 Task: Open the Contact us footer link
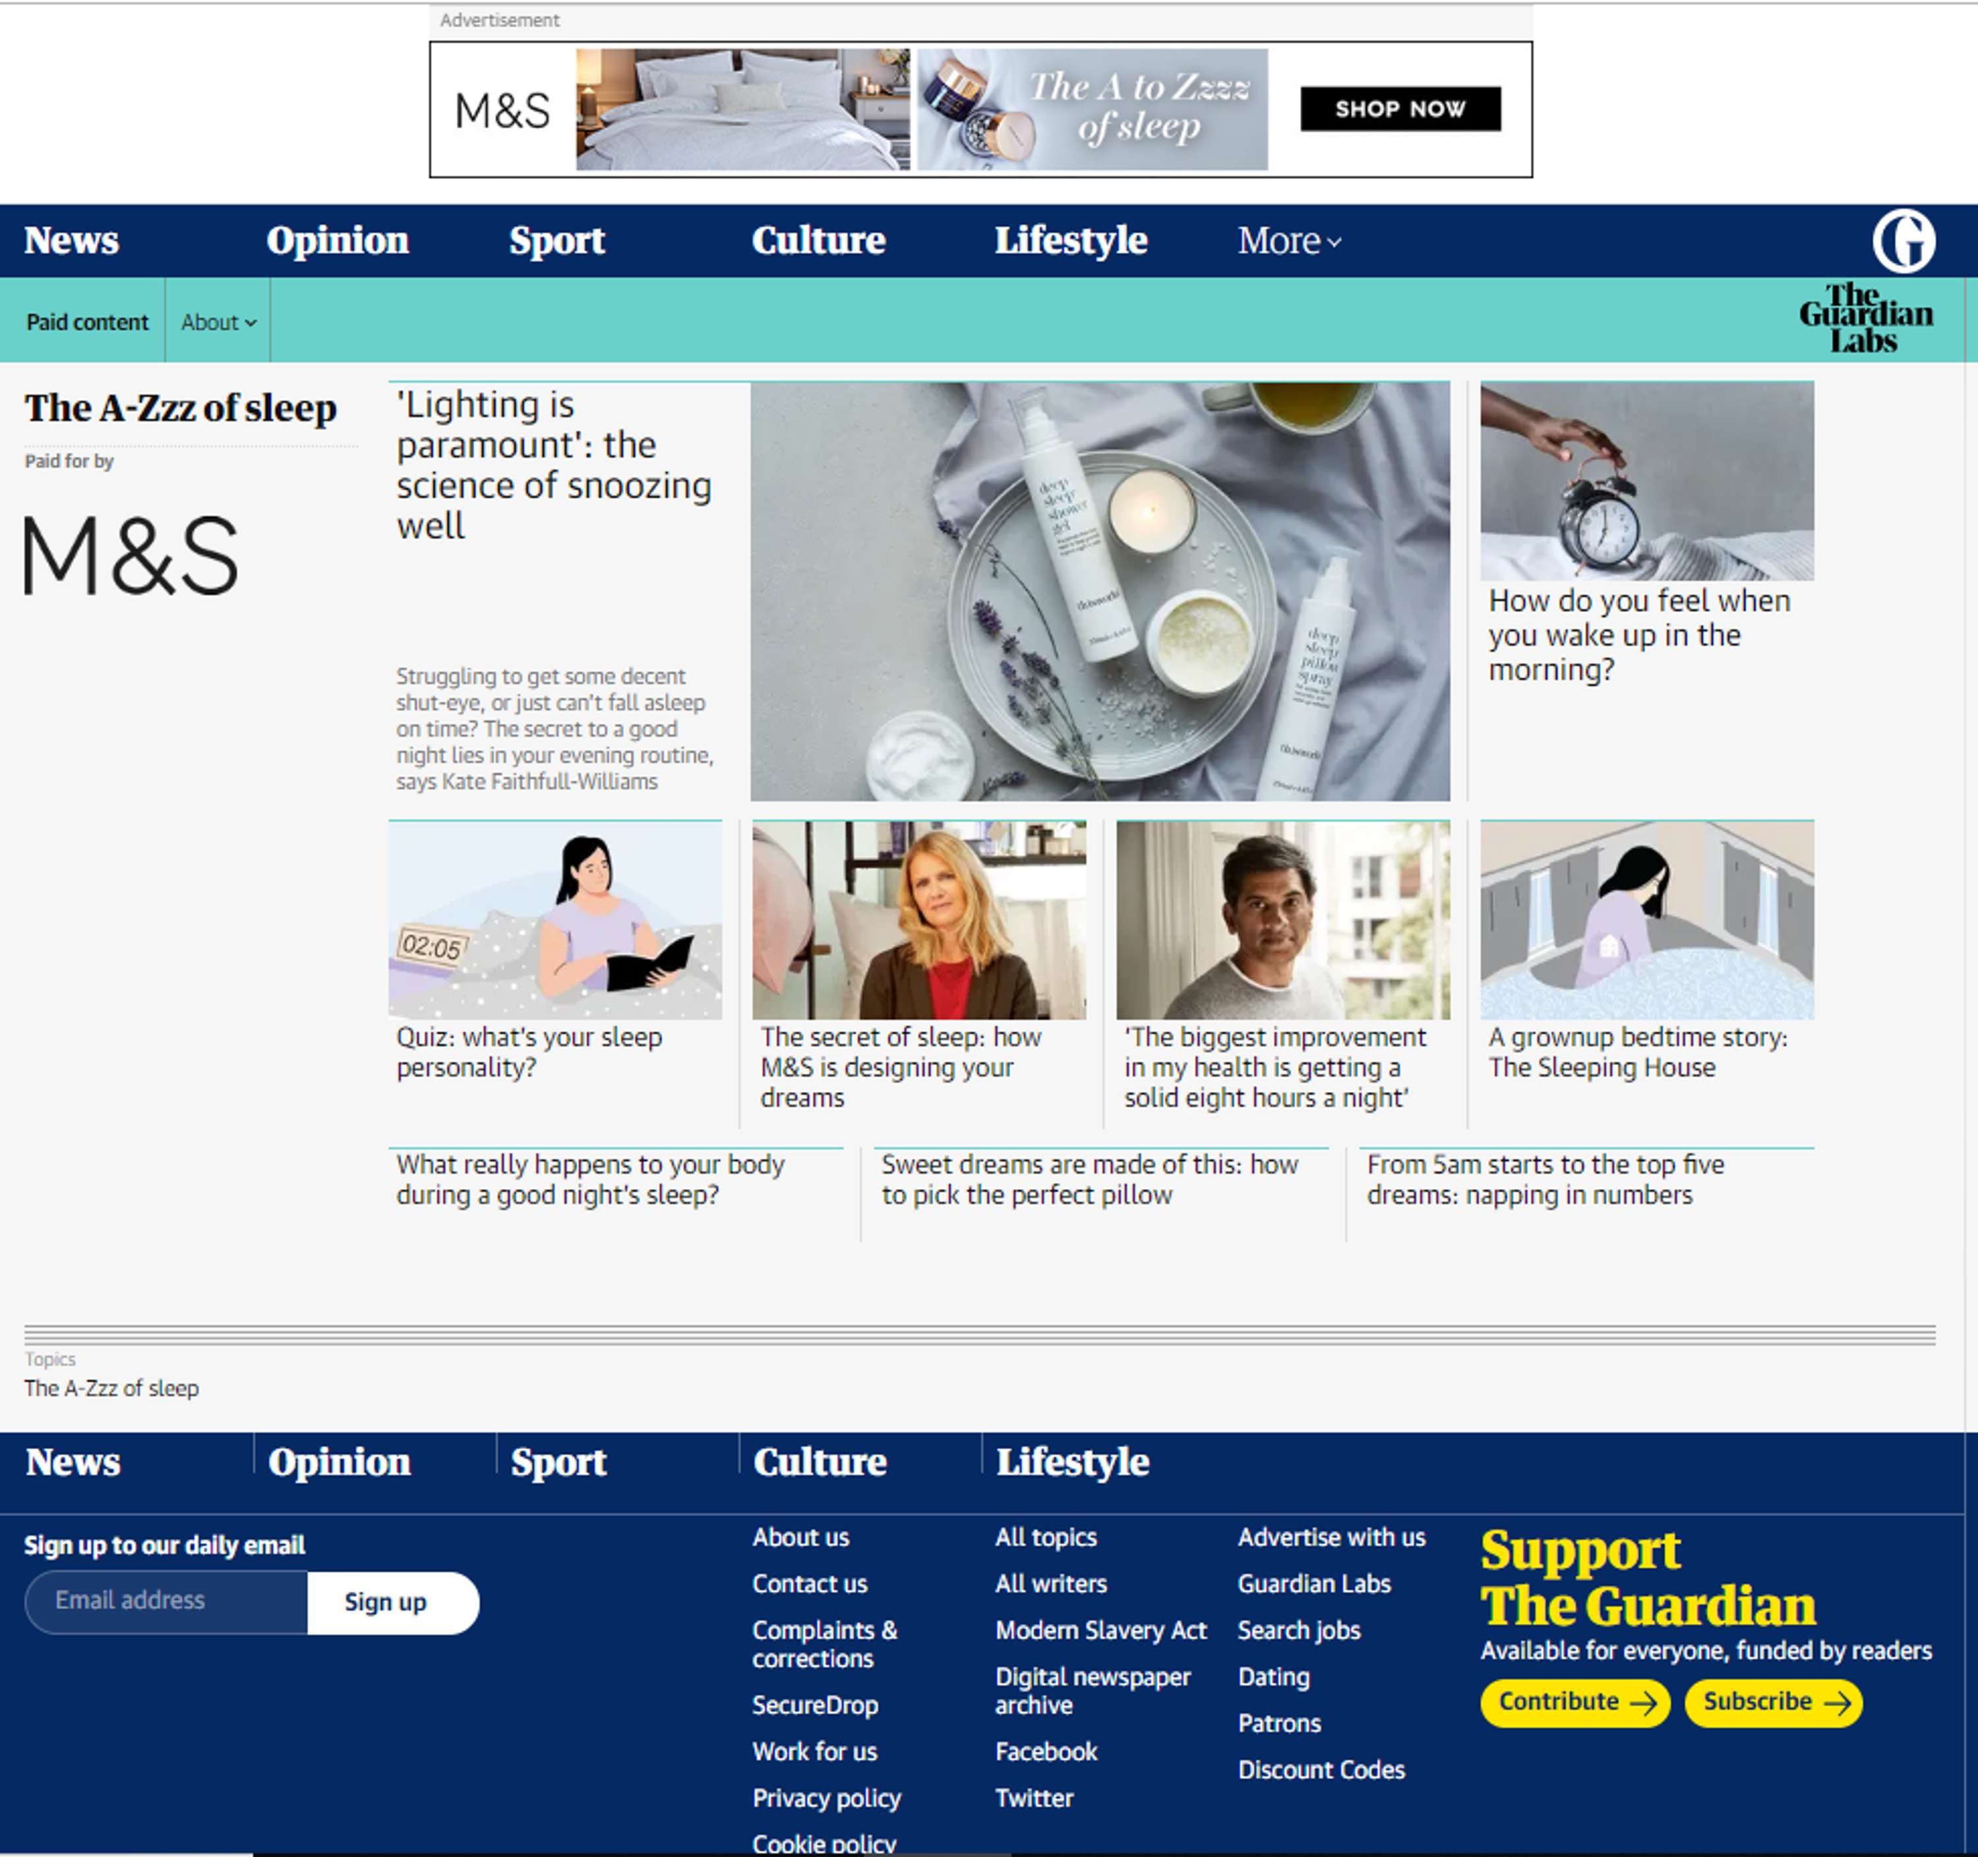pyautogui.click(x=810, y=1585)
